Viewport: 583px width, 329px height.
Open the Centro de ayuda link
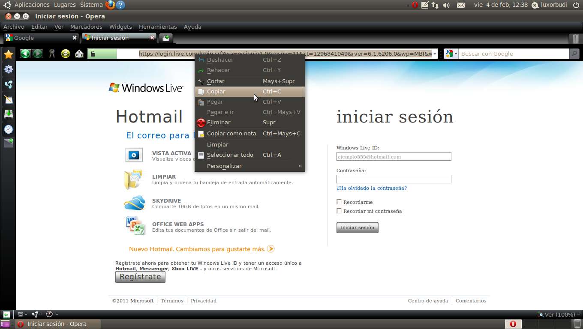428,301
